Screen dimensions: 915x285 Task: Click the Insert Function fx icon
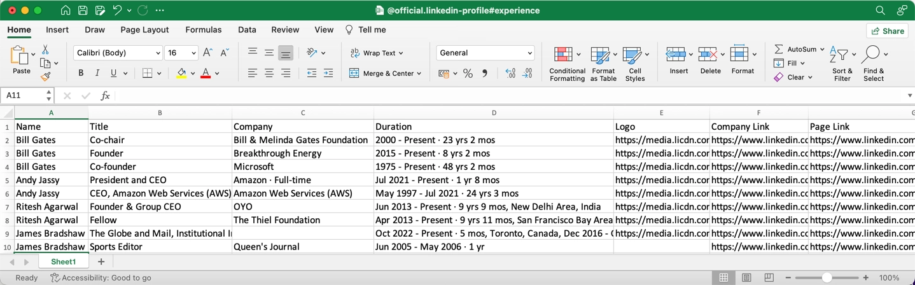[x=105, y=95]
